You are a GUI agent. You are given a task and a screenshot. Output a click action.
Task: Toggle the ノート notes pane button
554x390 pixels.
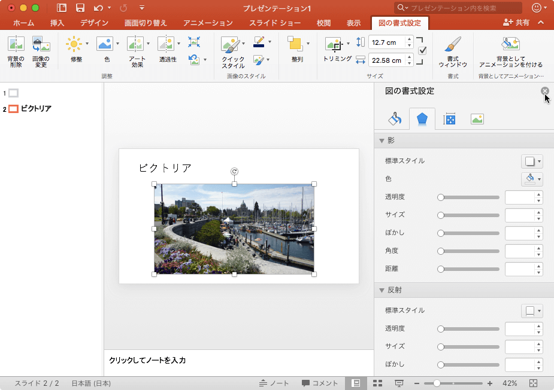pos(274,383)
